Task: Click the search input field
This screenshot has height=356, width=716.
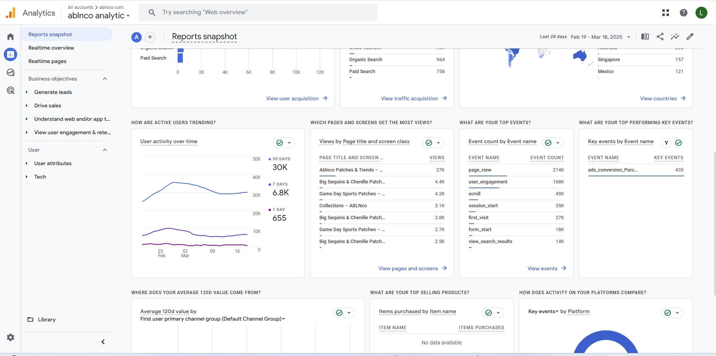Action: (258, 12)
